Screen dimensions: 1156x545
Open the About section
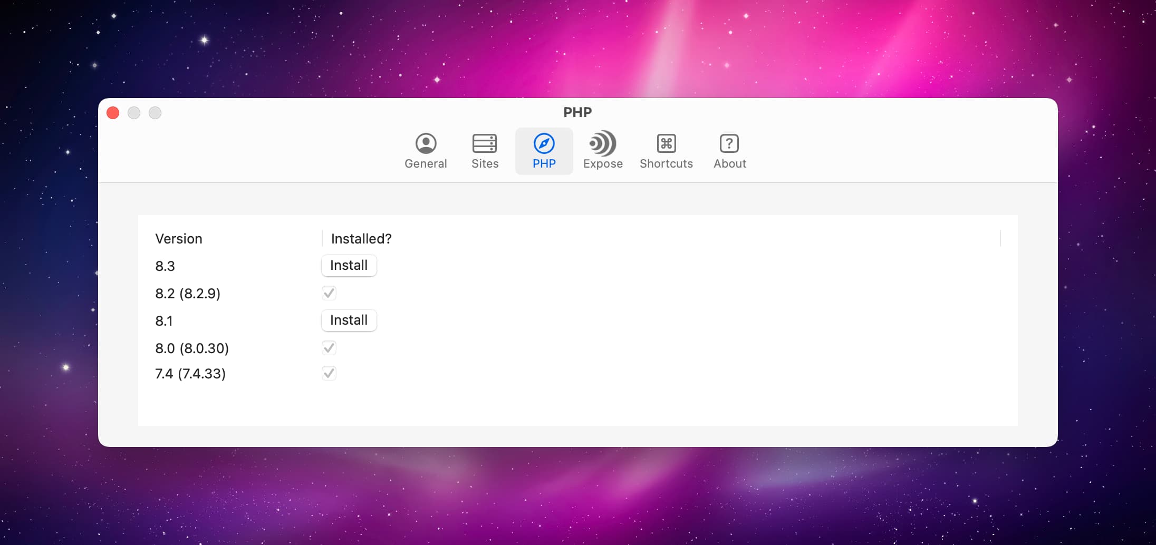coord(729,151)
